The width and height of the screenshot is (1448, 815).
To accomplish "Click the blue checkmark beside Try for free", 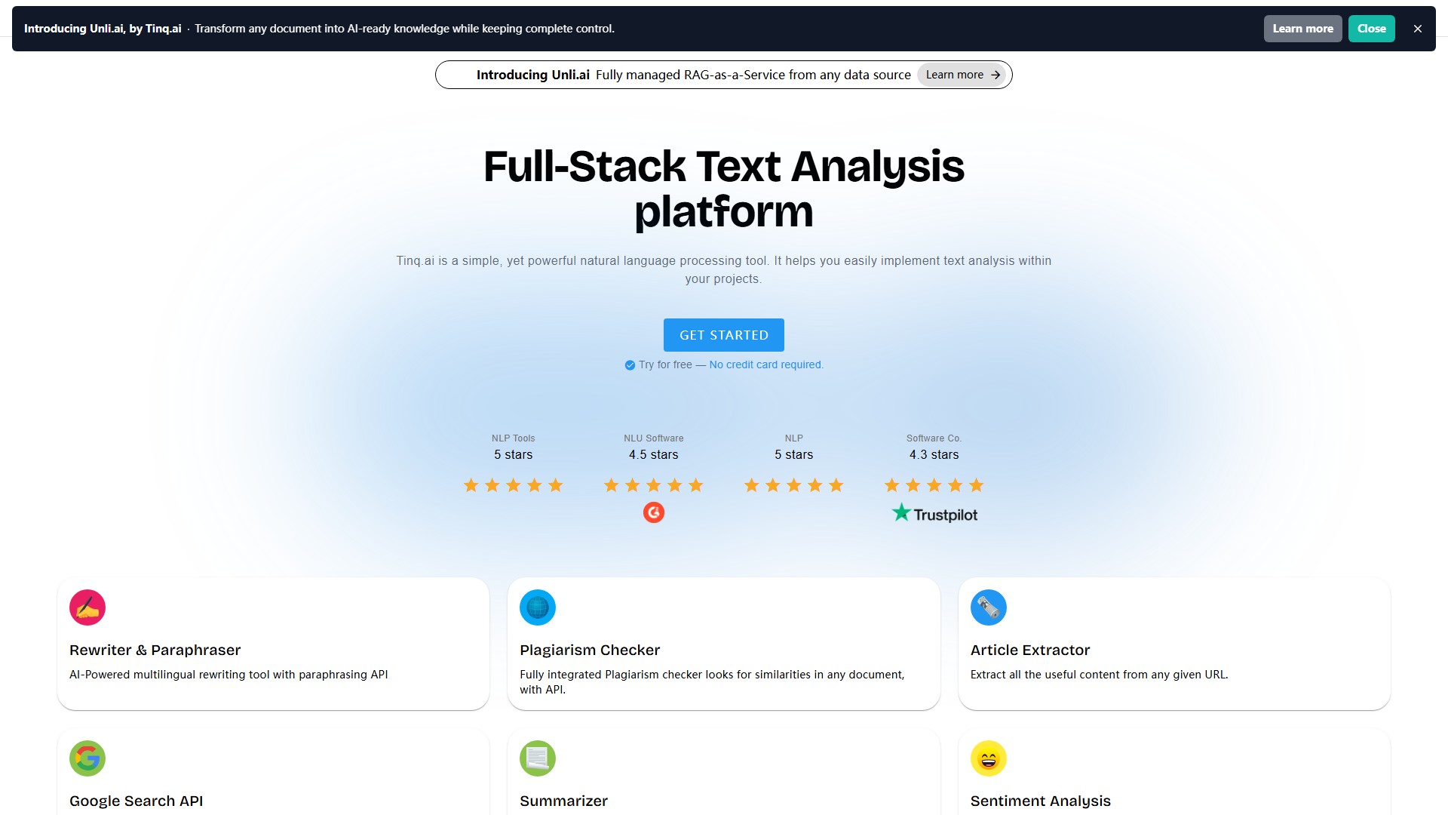I will [629, 364].
